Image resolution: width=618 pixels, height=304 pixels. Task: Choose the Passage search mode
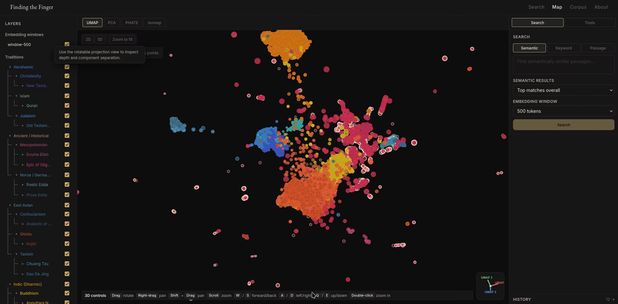coord(597,48)
